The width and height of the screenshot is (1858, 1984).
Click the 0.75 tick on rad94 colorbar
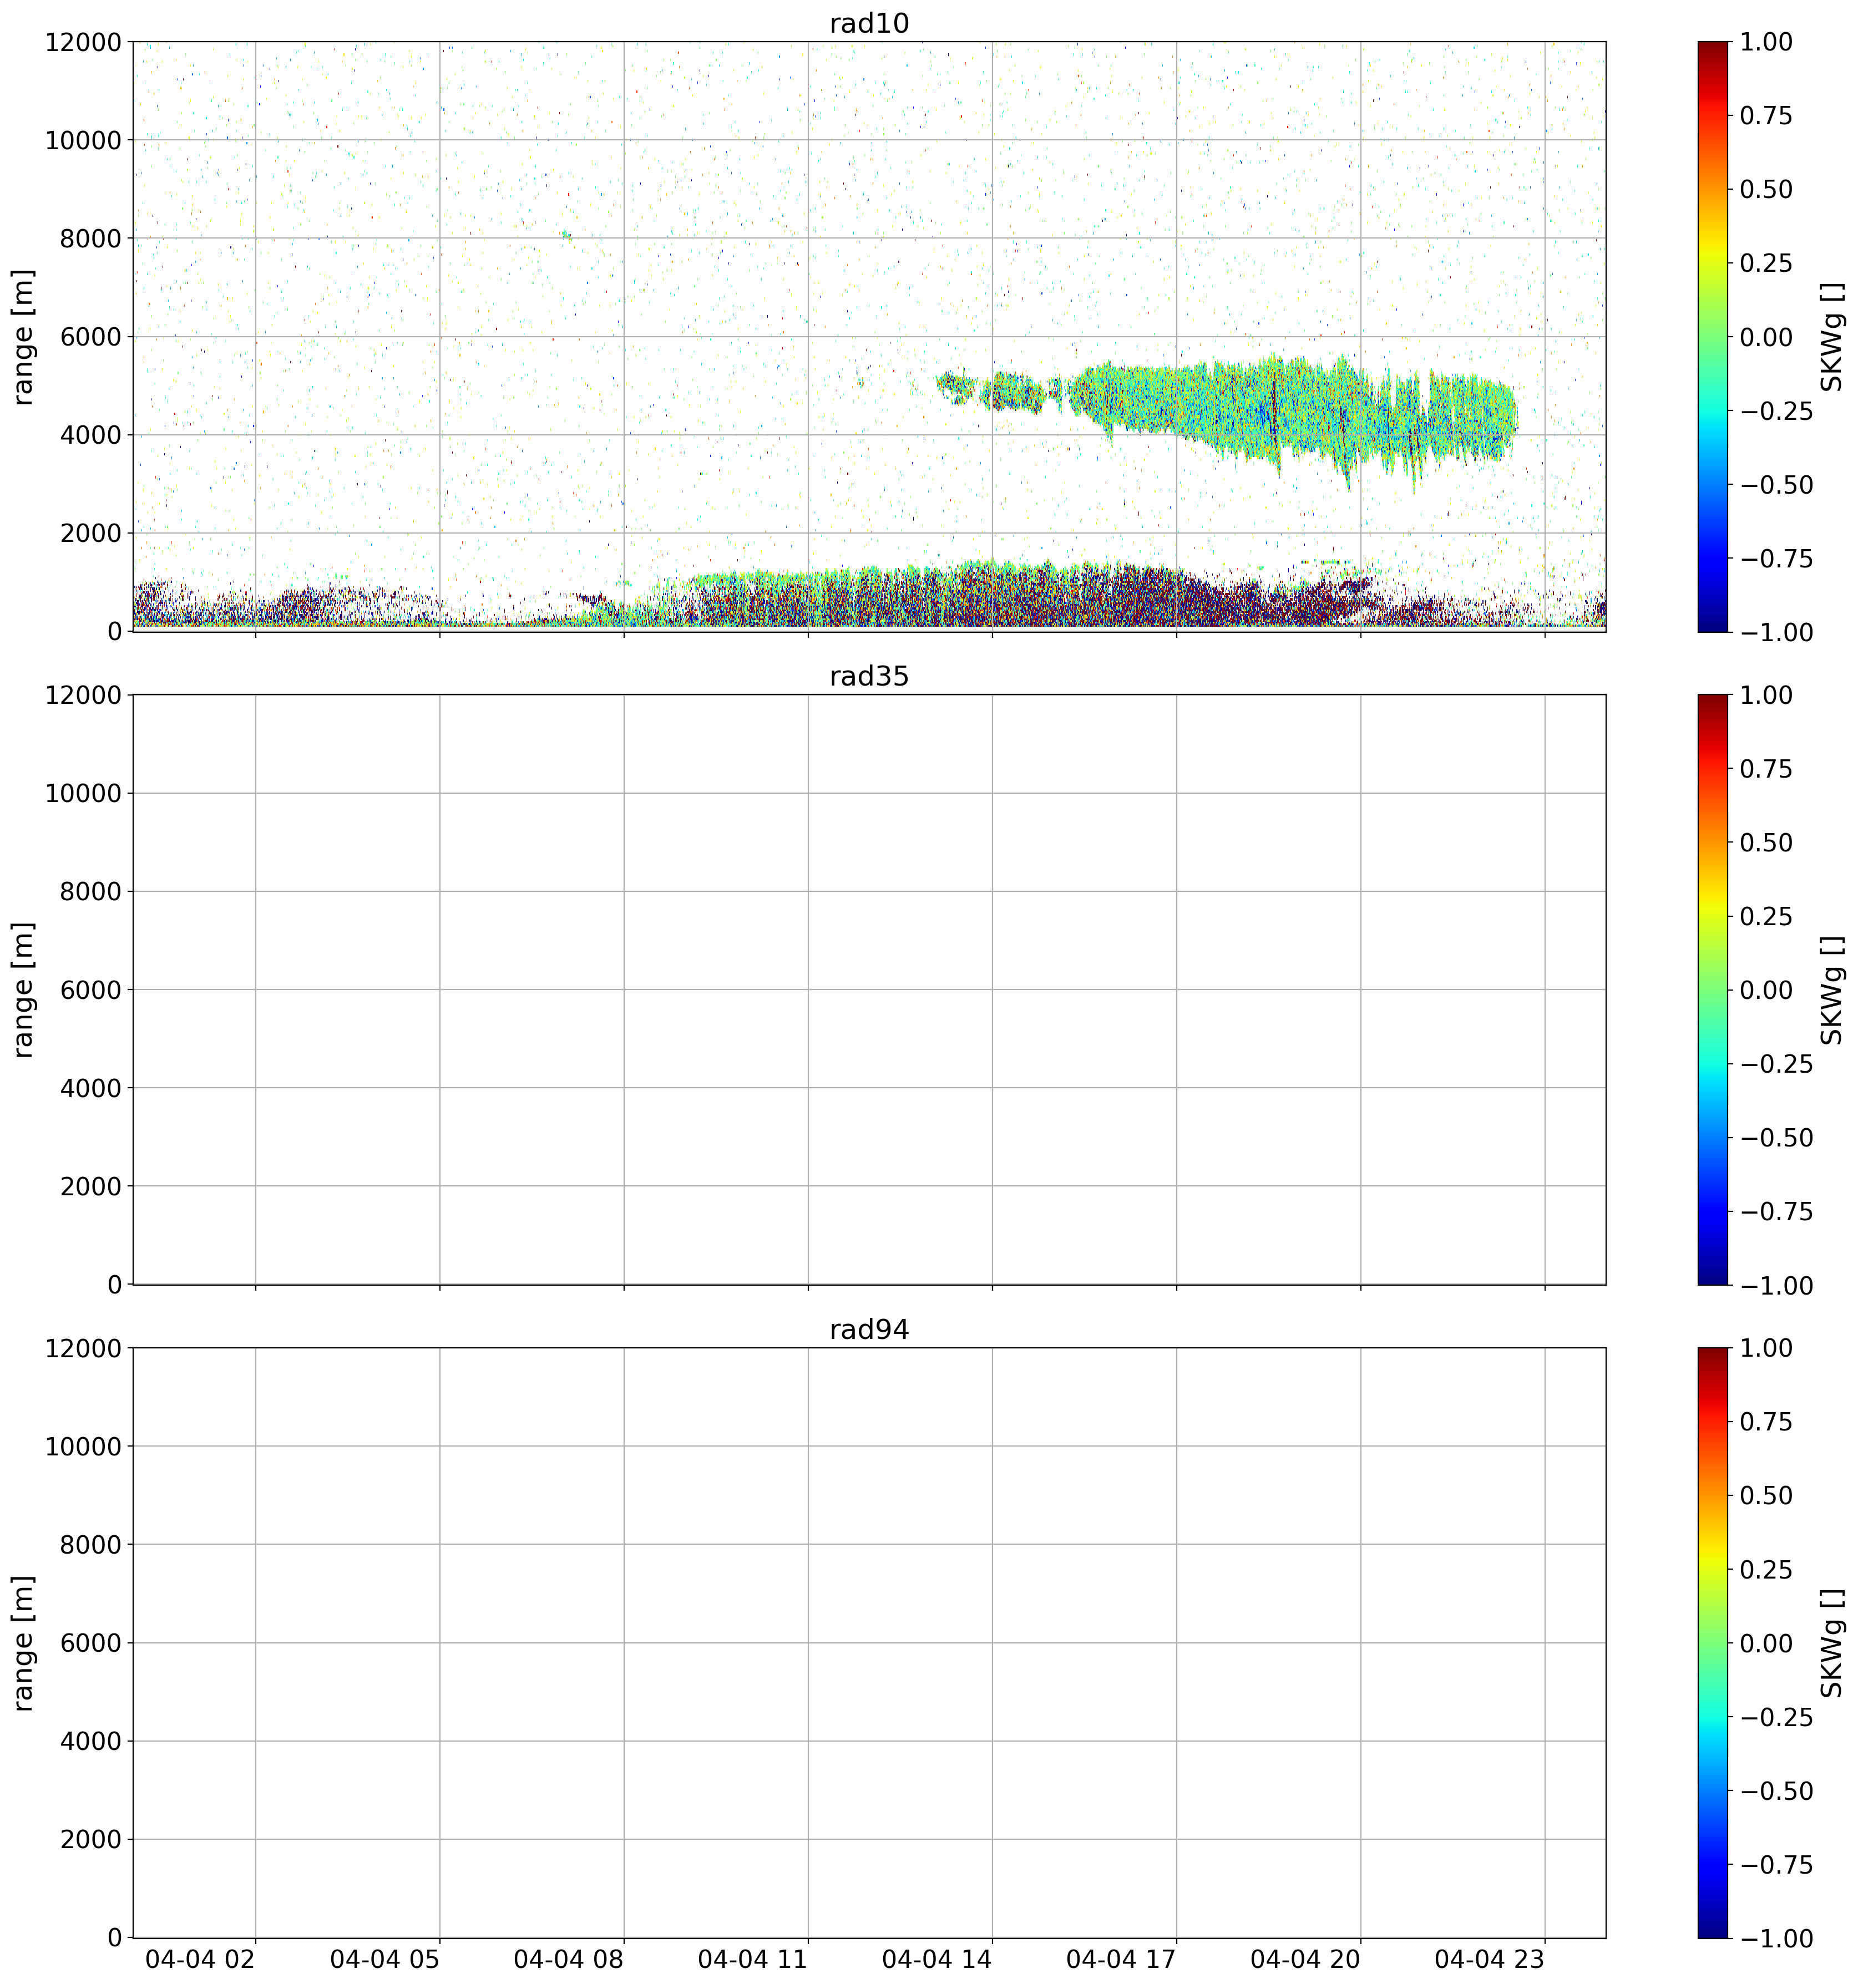1766,1422
